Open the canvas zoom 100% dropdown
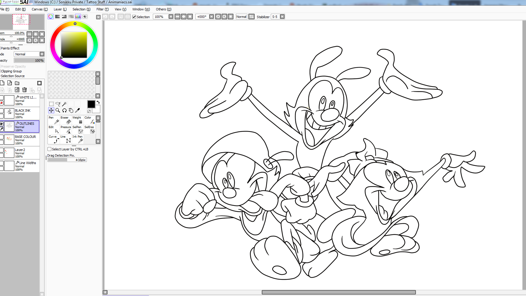The image size is (526, 296). pos(171,17)
